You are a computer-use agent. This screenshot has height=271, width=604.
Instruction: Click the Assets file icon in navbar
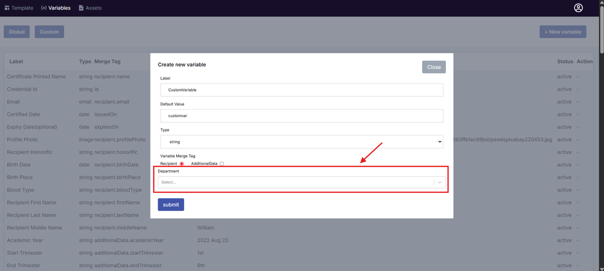[x=81, y=8]
